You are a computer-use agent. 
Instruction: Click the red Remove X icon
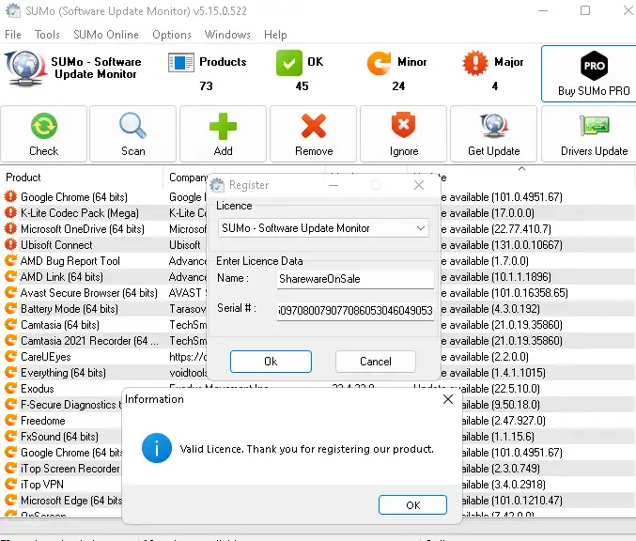point(313,127)
